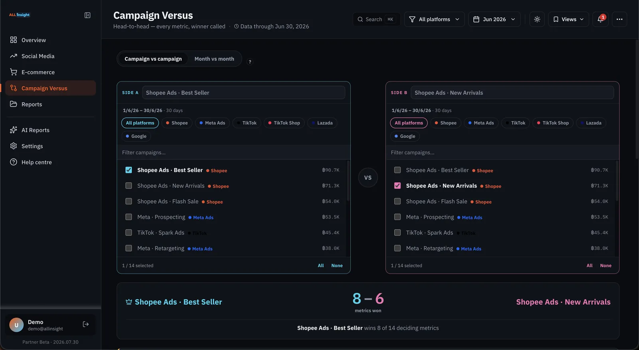This screenshot has width=639, height=350.
Task: Check Shopee Ads Best Seller in Side B
Action: coord(397,170)
